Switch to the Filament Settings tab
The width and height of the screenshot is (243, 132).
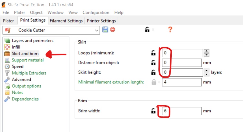coord(66,21)
